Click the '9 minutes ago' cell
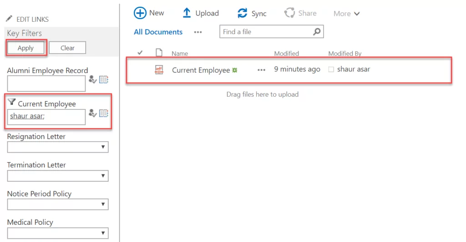Viewport: 466px width, 242px height. coord(297,69)
